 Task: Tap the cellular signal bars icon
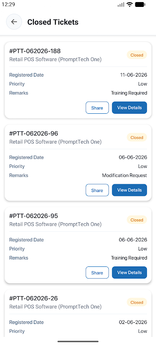121,5
